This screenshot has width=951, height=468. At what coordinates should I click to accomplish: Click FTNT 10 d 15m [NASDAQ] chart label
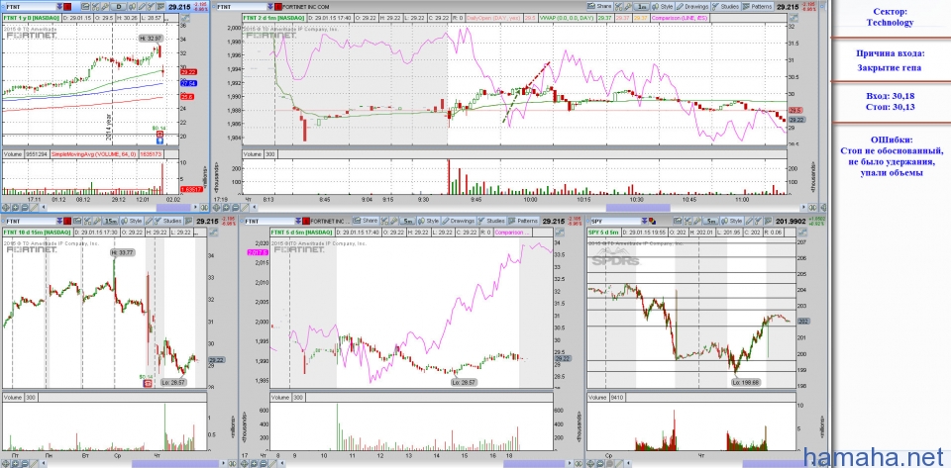point(37,233)
